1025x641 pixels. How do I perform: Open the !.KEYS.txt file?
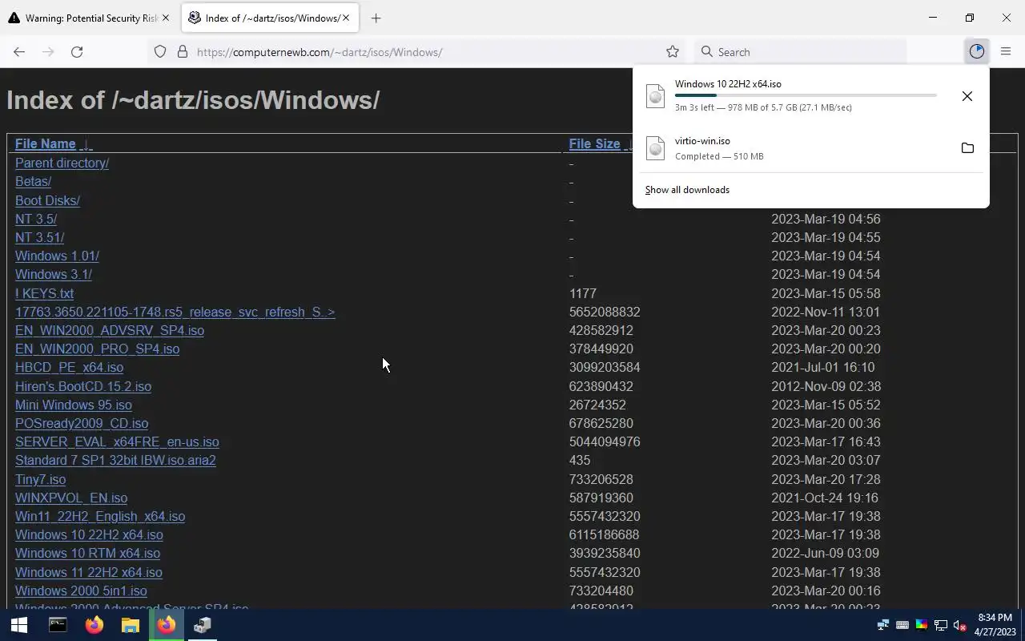coord(44,293)
